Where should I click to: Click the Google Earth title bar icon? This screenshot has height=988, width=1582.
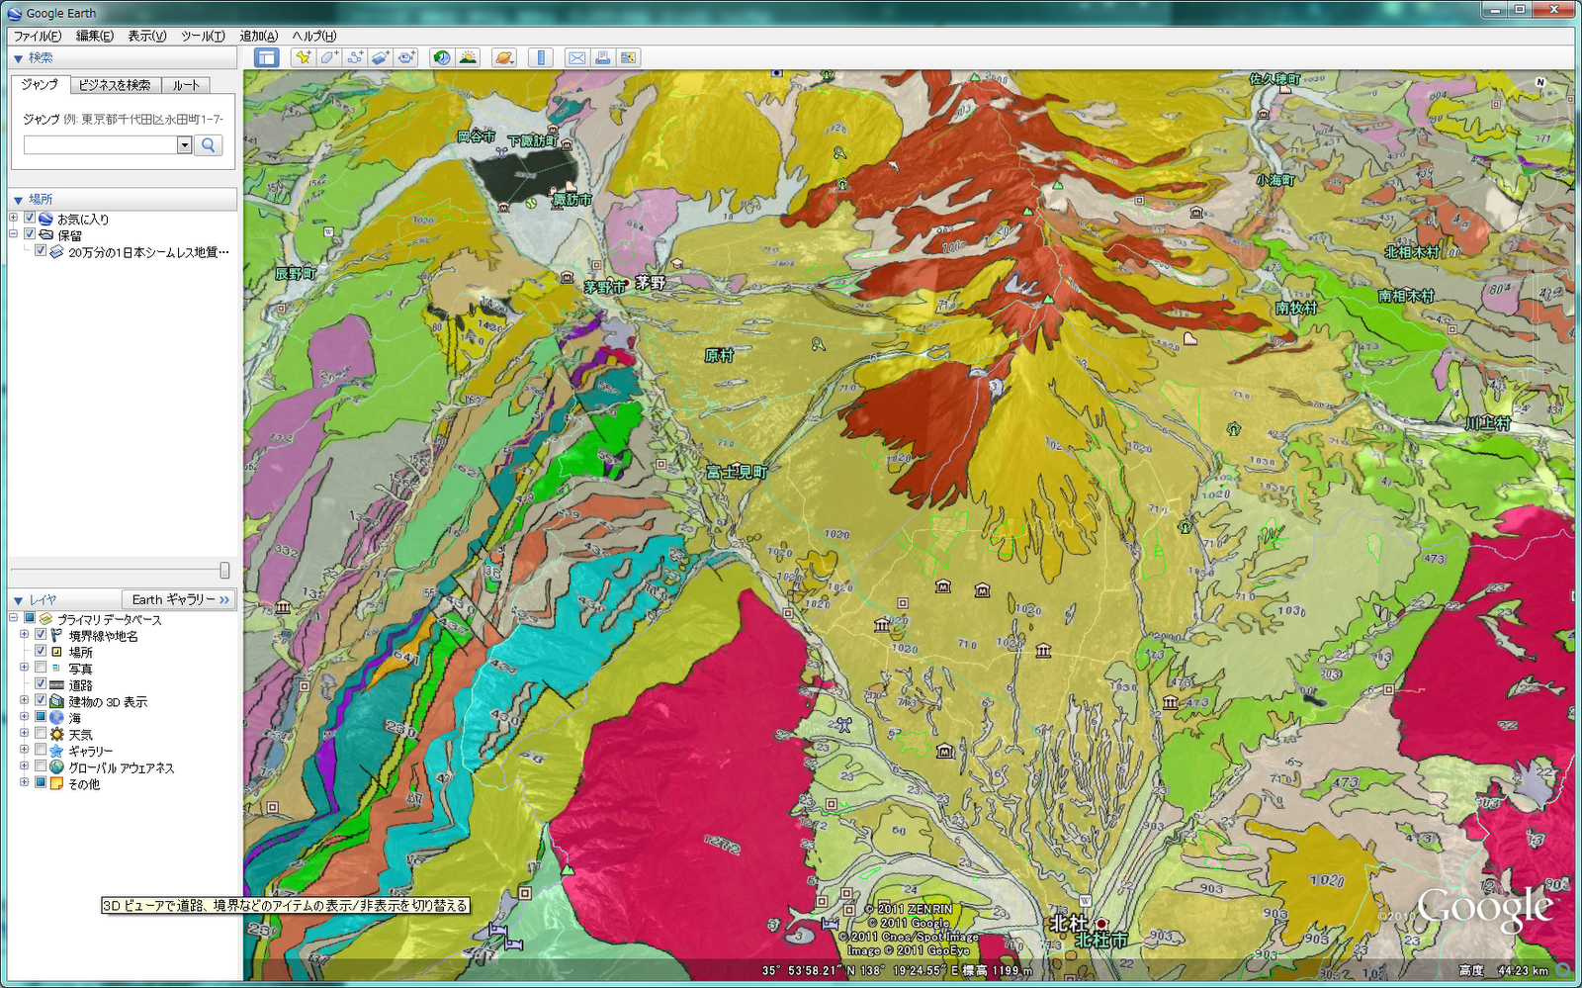pos(14,13)
